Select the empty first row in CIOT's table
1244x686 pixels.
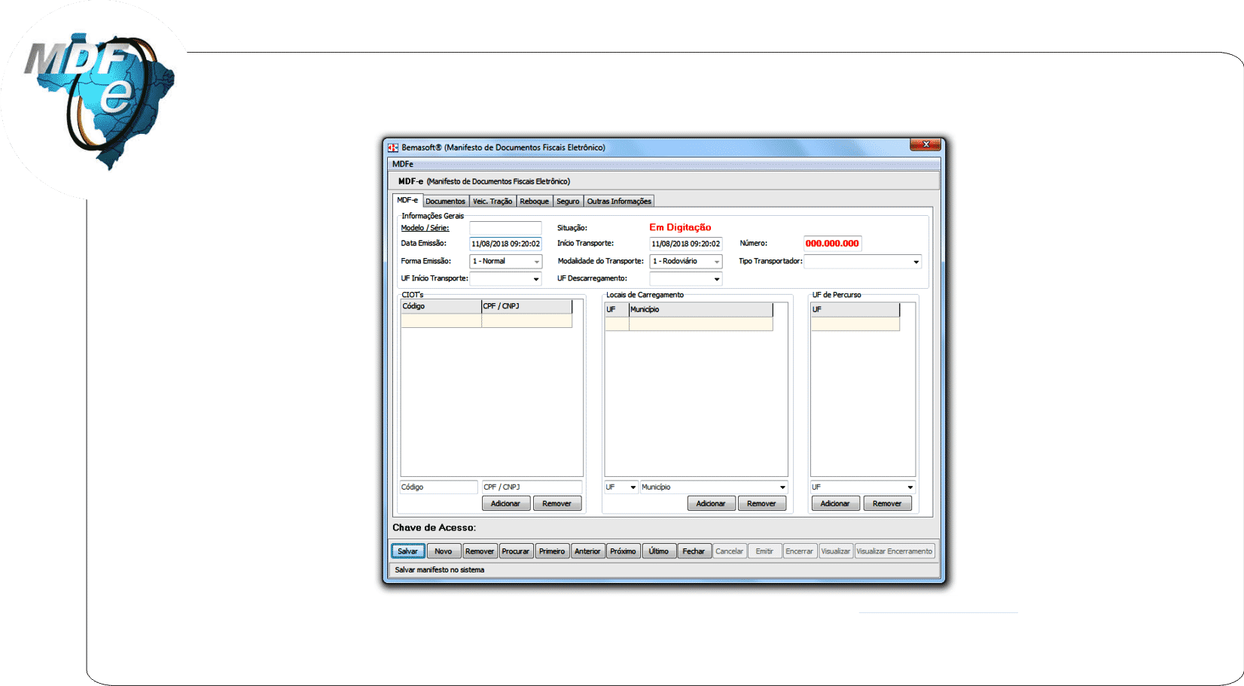[486, 321]
